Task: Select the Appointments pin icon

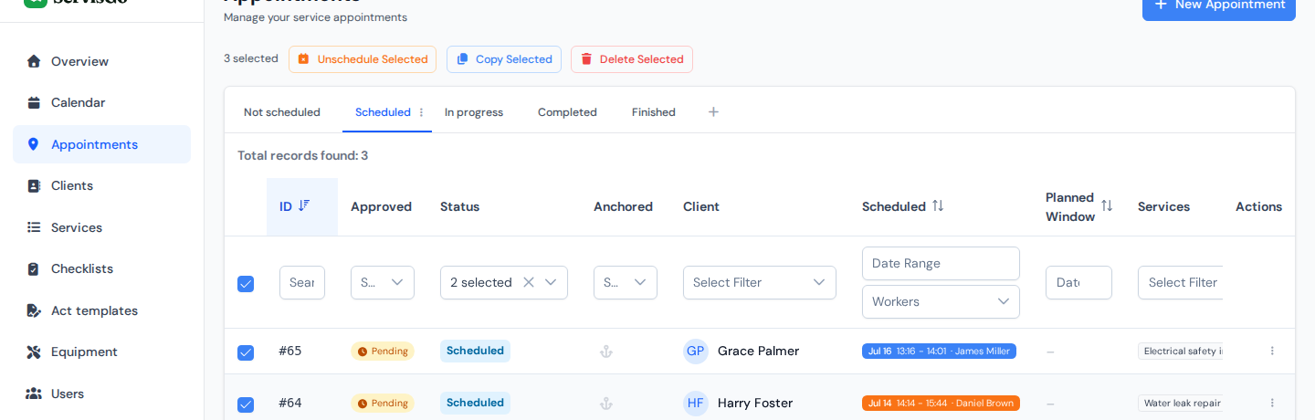Action: pos(34,144)
